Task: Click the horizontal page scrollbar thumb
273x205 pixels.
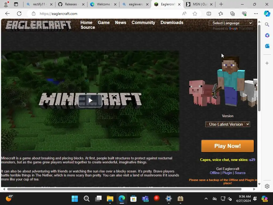Action: point(124,189)
